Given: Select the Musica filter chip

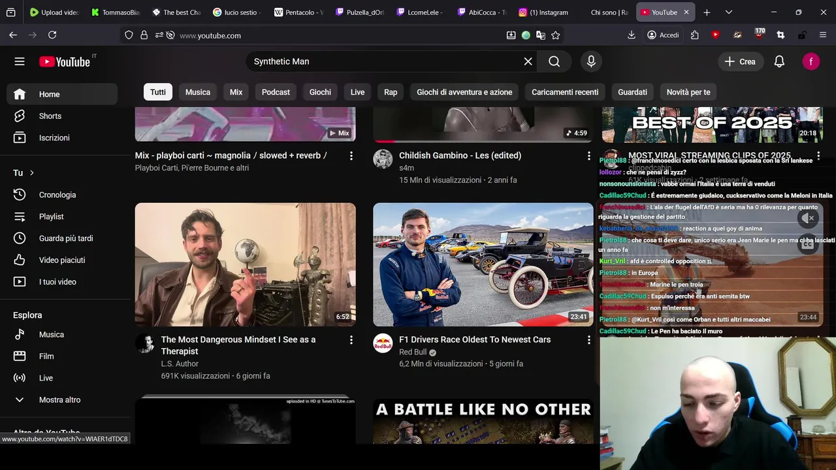Looking at the screenshot, I should [x=198, y=92].
